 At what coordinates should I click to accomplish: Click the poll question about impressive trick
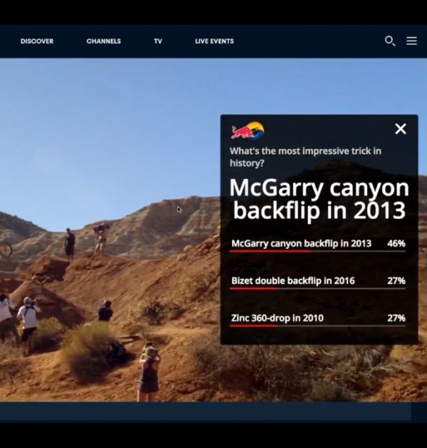(x=305, y=157)
